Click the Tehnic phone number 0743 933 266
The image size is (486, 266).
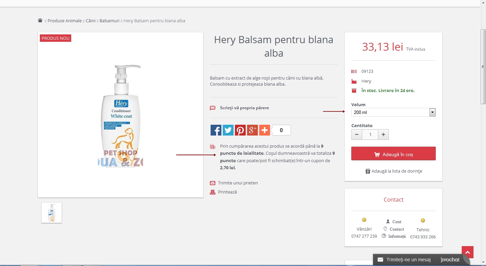pyautogui.click(x=423, y=237)
